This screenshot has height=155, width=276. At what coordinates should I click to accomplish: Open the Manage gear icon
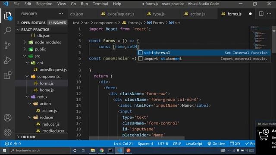coord(8,133)
